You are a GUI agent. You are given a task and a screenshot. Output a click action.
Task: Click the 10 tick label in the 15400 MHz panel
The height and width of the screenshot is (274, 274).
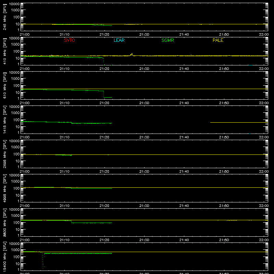pyautogui.click(x=17, y=264)
